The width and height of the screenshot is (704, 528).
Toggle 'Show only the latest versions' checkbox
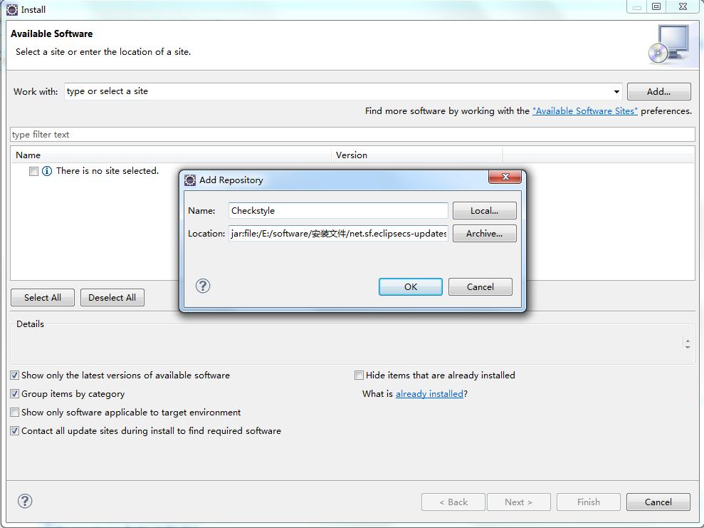pyautogui.click(x=15, y=376)
